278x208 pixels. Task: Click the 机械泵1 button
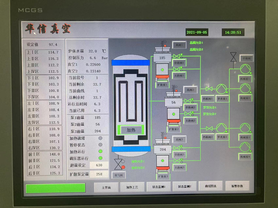245,79
